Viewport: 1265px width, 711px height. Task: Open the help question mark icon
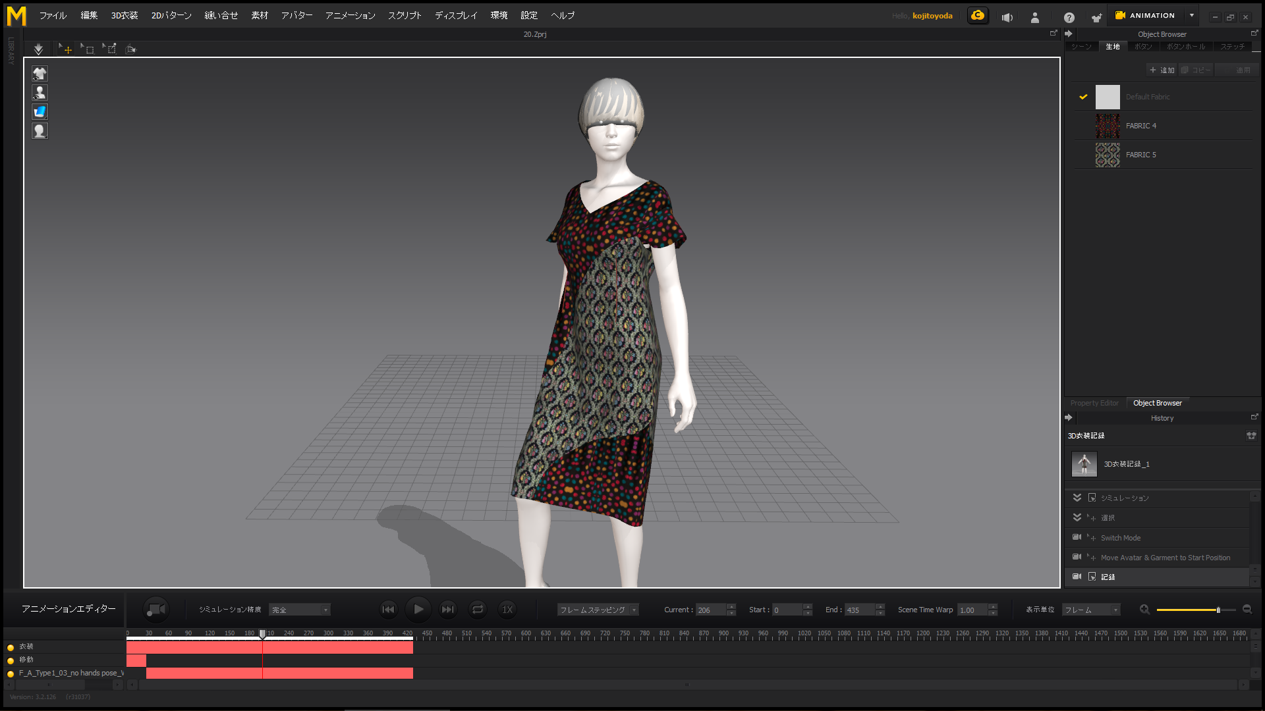click(x=1069, y=18)
